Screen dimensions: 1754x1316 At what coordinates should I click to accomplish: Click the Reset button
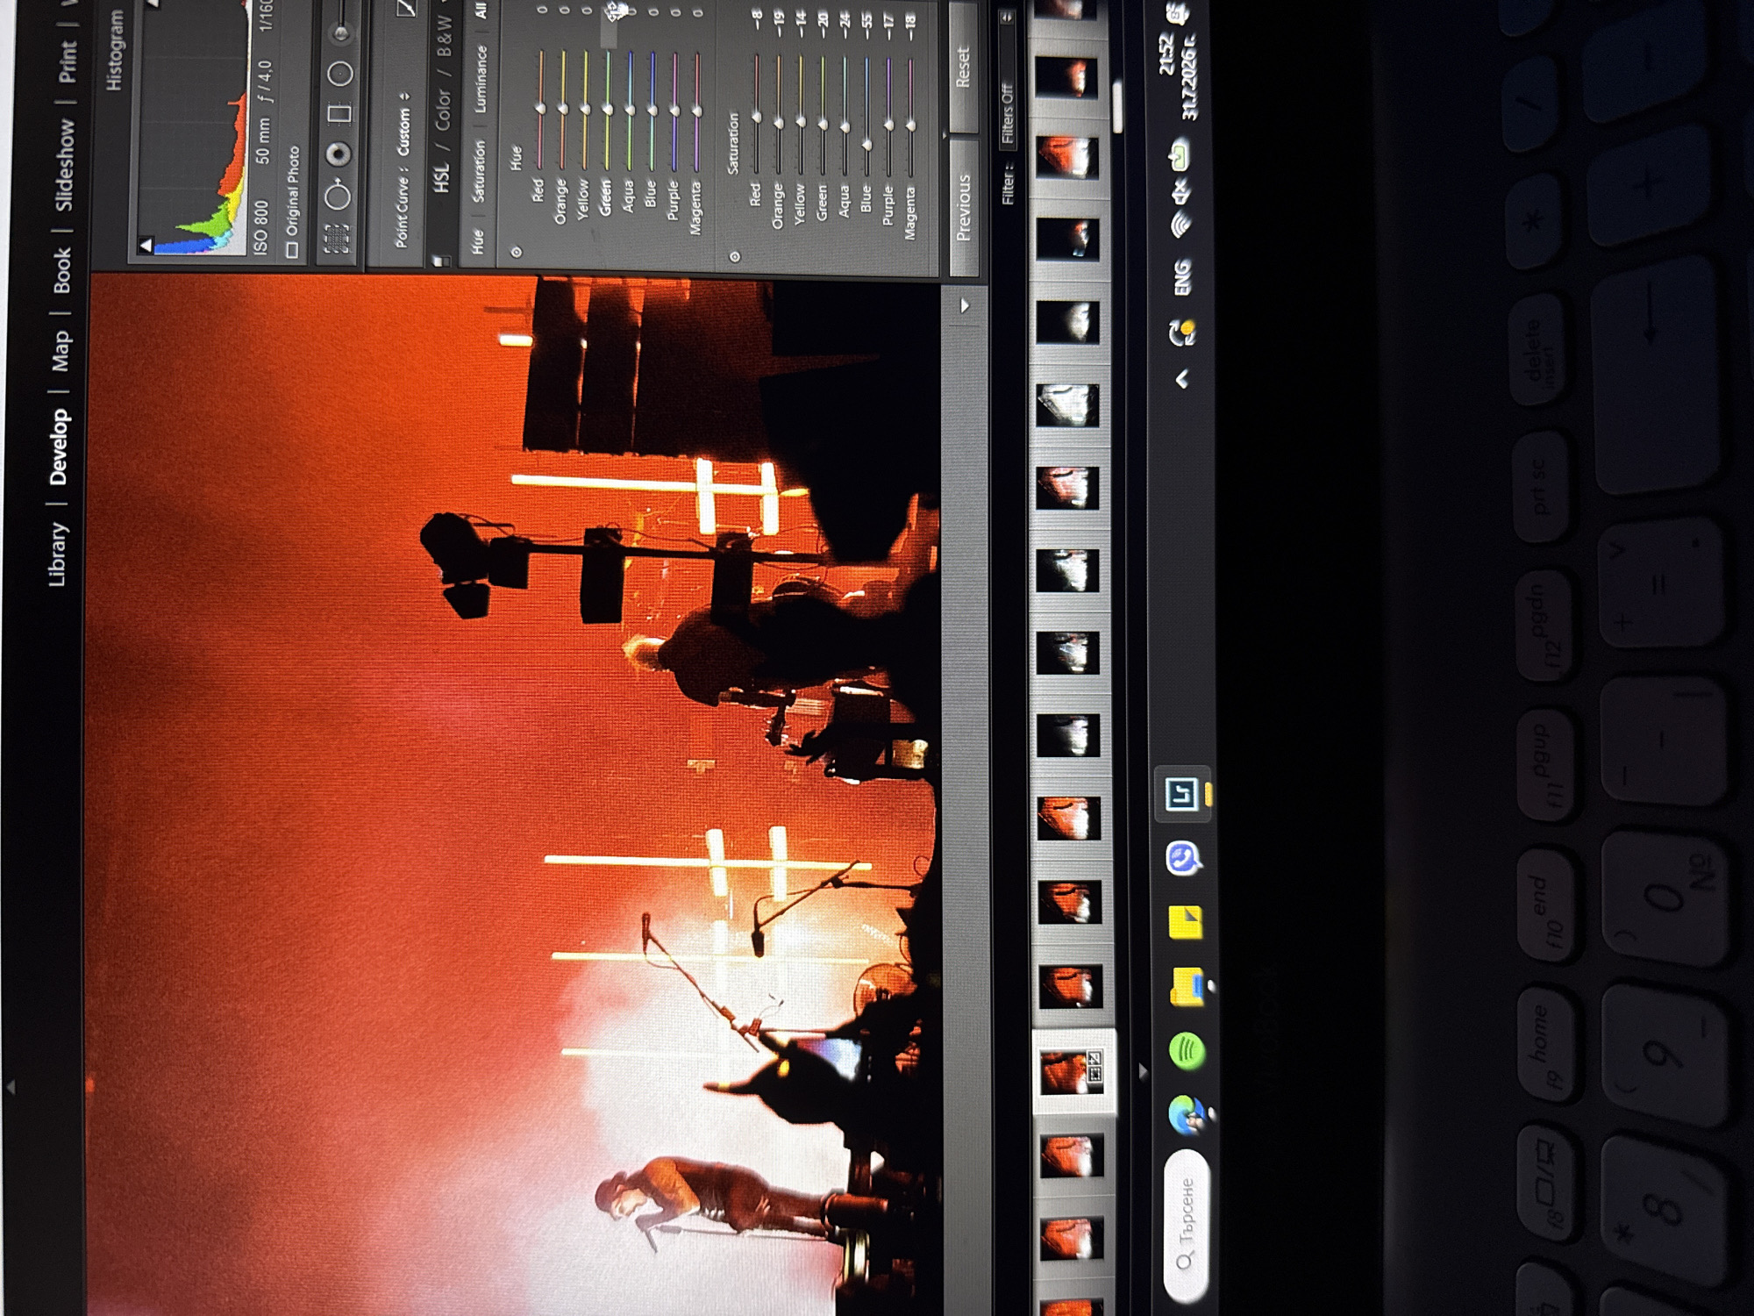coord(963,68)
